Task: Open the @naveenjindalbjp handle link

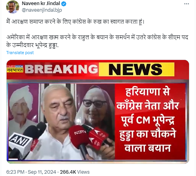Action: [42, 10]
